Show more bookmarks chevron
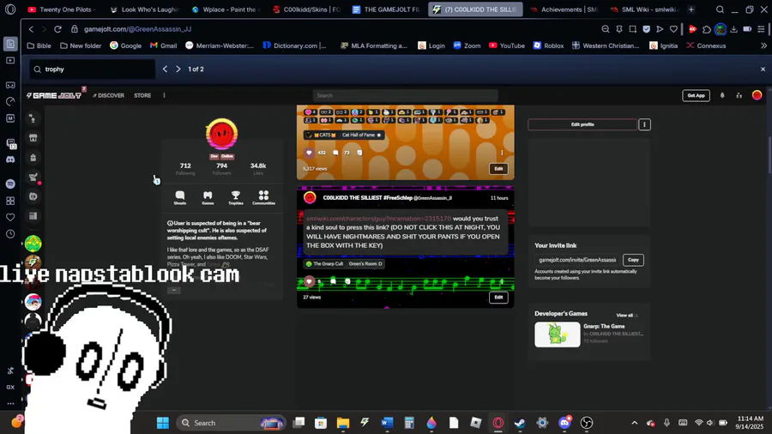Screen dimensions: 772x434 pyautogui.click(x=763, y=45)
